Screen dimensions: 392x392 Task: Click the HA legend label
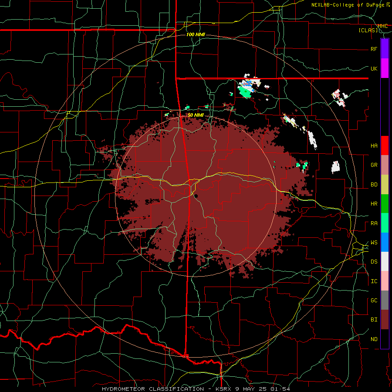(374, 145)
